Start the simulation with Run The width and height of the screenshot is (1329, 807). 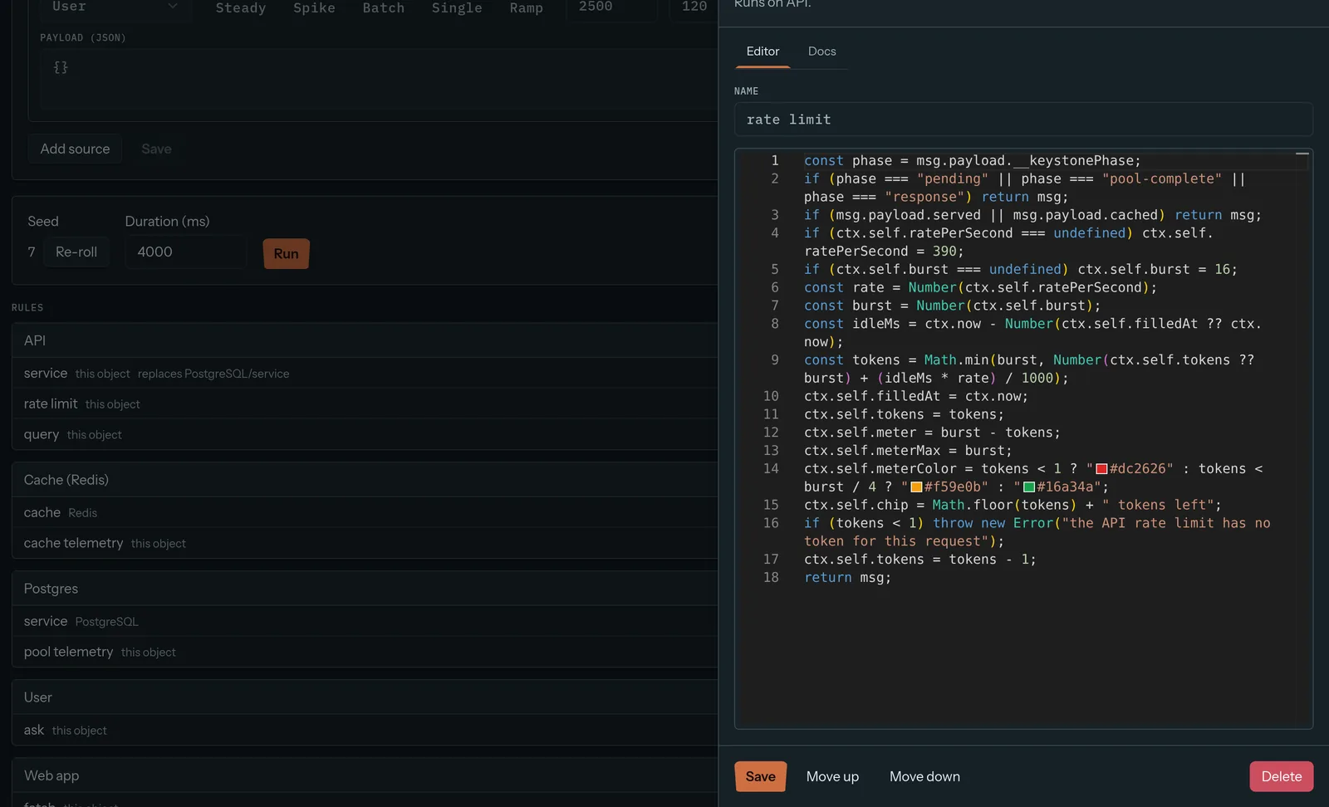coord(286,253)
